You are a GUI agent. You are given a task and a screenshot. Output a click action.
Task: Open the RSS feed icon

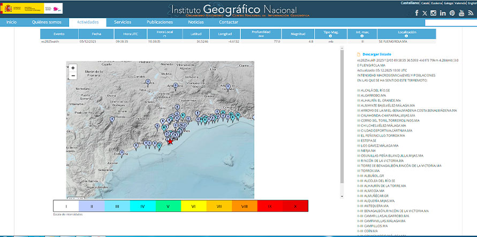pos(471,13)
